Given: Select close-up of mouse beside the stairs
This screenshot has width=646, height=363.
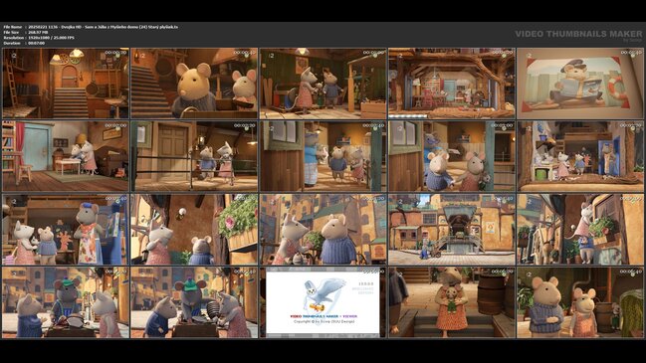Looking at the screenshot, I should coord(194,84).
